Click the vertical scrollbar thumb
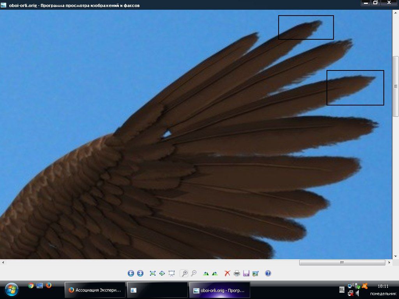The image size is (399, 299). click(395, 86)
